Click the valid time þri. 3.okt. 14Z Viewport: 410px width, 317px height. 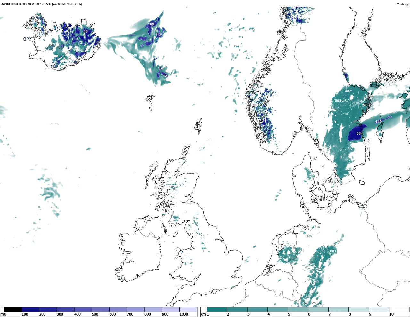pyautogui.click(x=62, y=4)
